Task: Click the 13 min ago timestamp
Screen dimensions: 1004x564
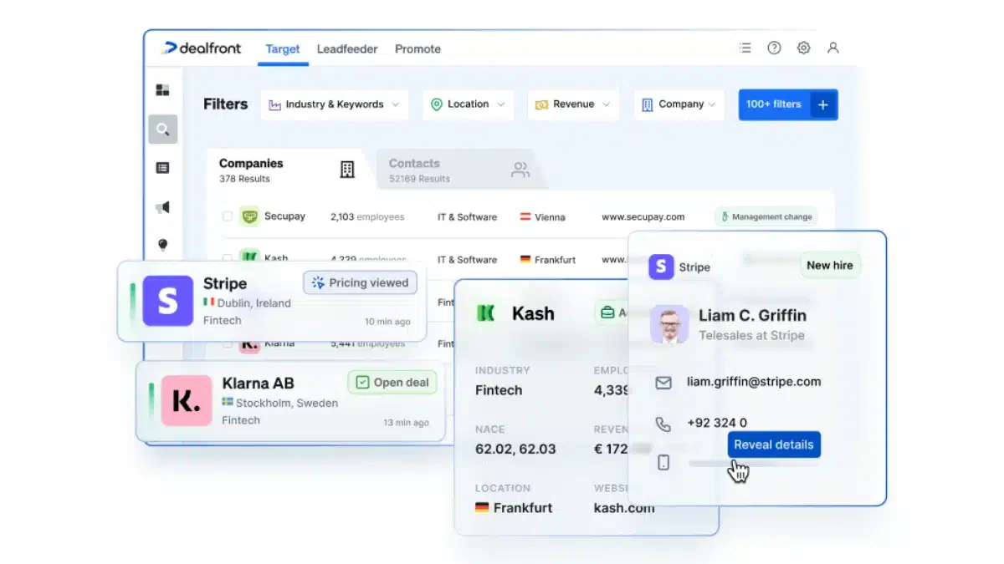Action: coord(406,423)
